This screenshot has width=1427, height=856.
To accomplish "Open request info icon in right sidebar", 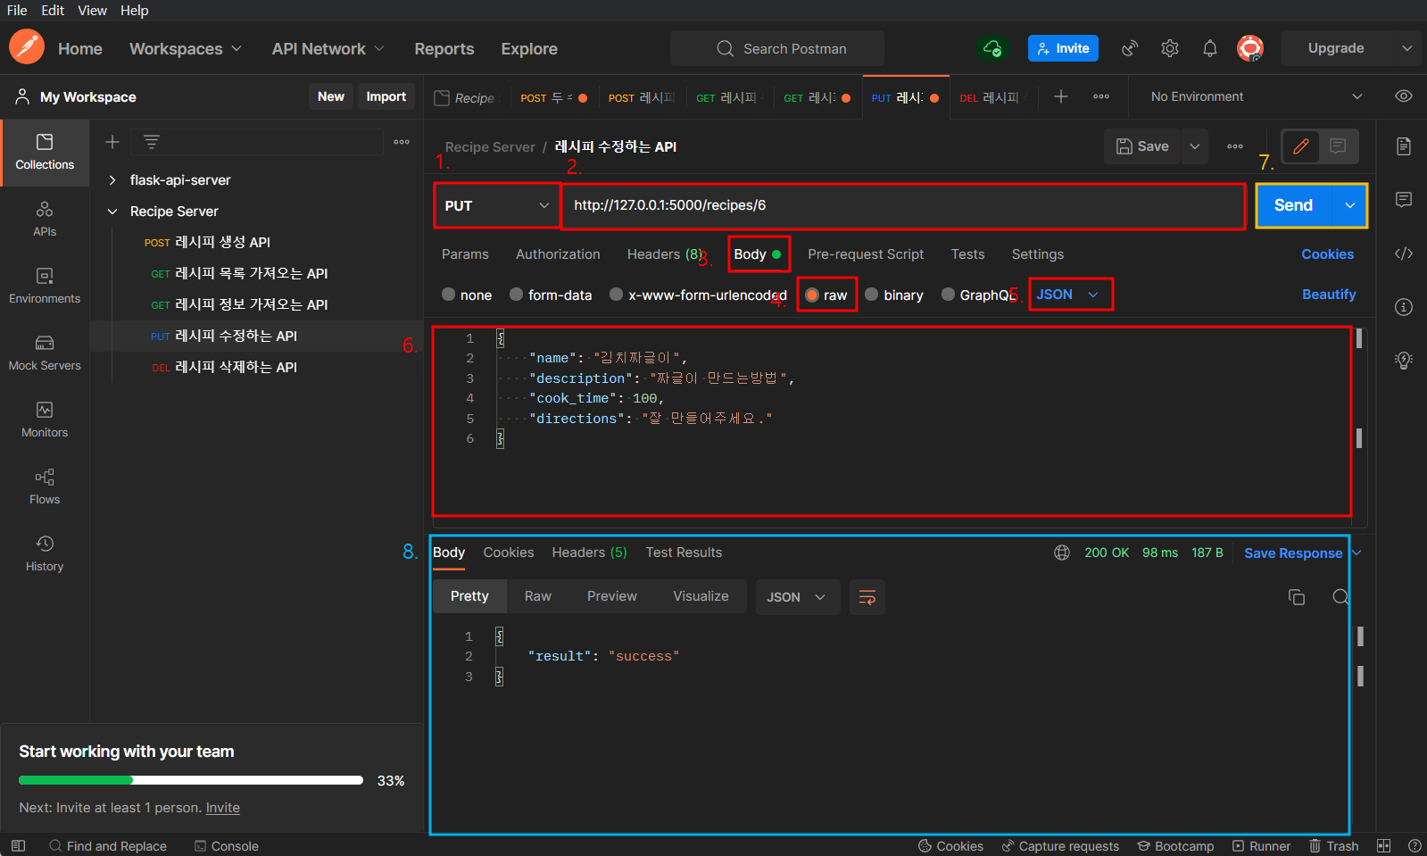I will (x=1404, y=307).
